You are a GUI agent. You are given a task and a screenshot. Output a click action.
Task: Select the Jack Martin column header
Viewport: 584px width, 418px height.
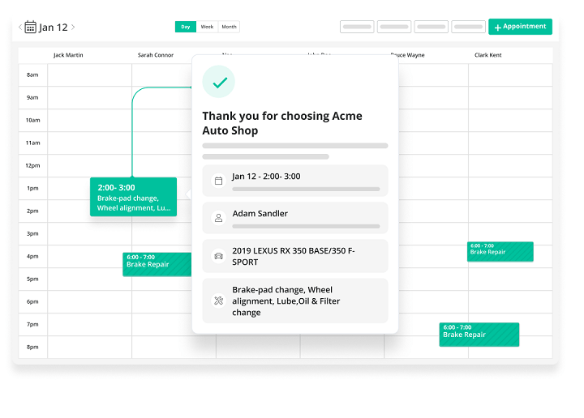pyautogui.click(x=68, y=55)
